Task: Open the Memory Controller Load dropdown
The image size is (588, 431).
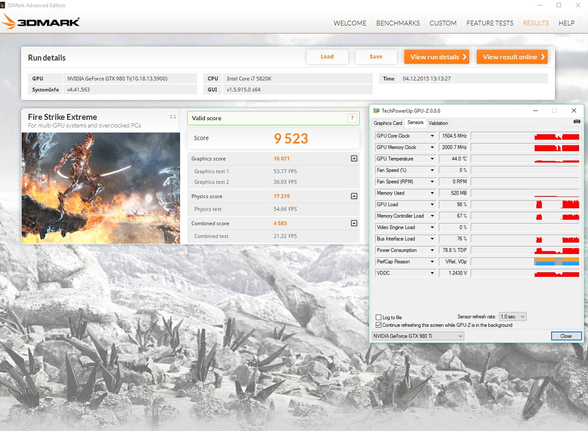Action: tap(432, 216)
